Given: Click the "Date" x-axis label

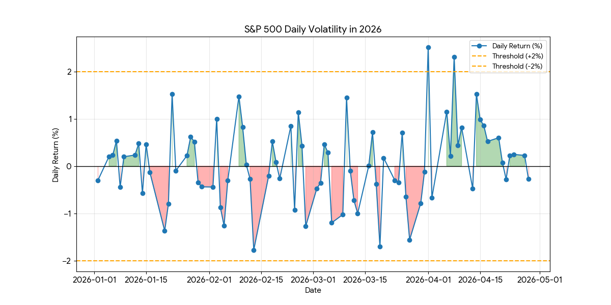Looking at the screenshot, I should point(313,290).
